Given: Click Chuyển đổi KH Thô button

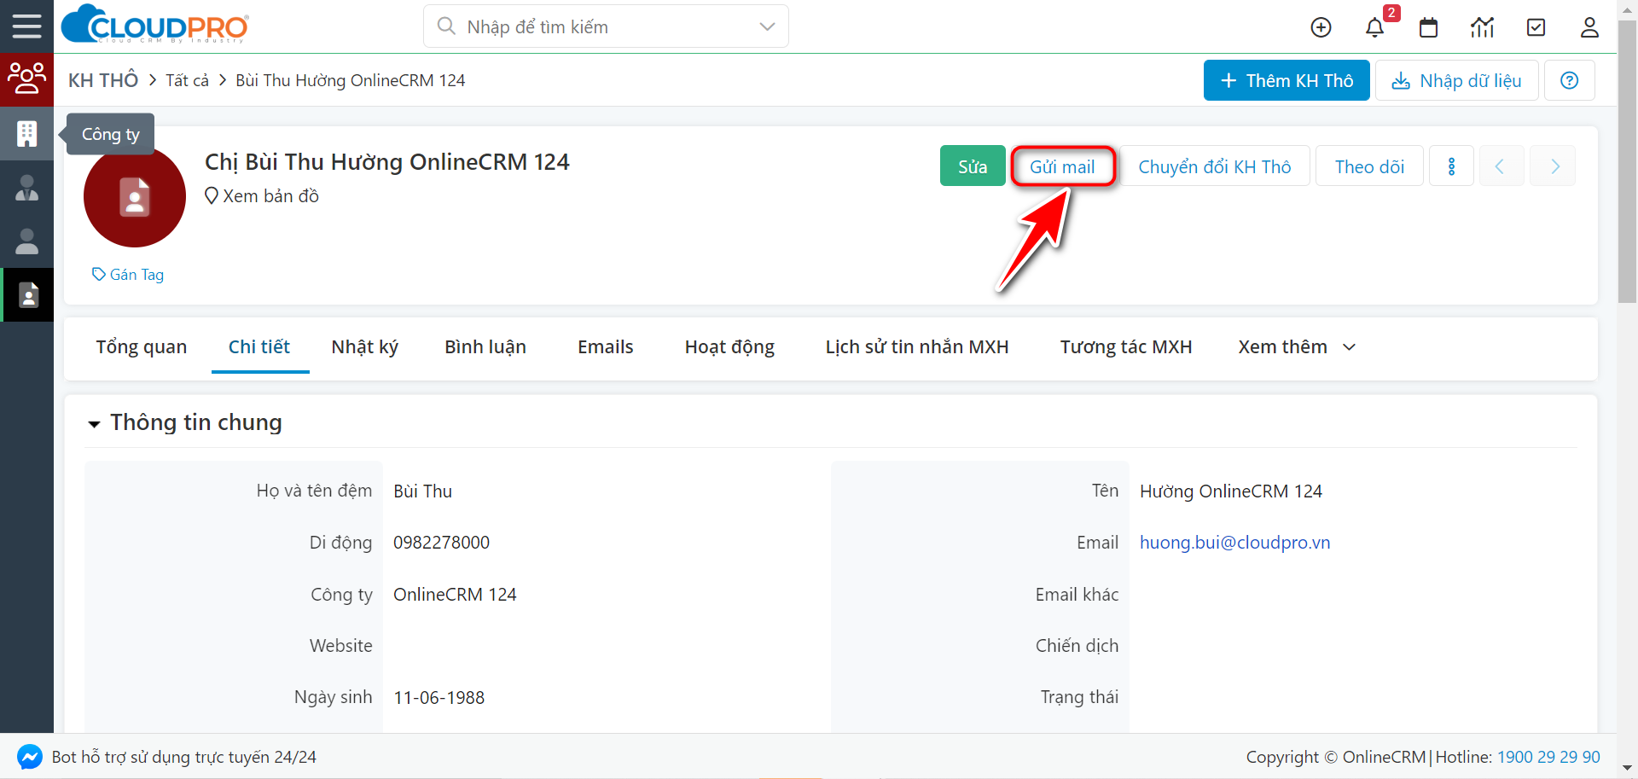Looking at the screenshot, I should tap(1215, 166).
